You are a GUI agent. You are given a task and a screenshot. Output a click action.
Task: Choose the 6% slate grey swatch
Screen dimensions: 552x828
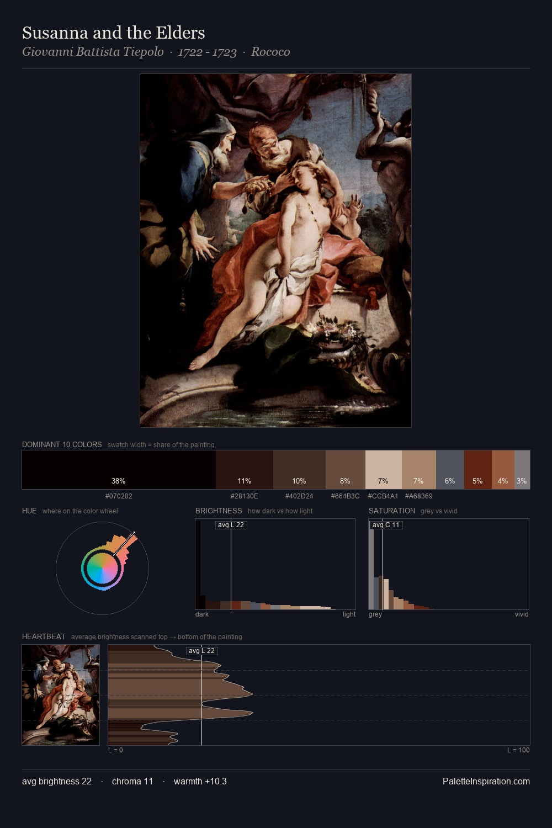[450, 470]
